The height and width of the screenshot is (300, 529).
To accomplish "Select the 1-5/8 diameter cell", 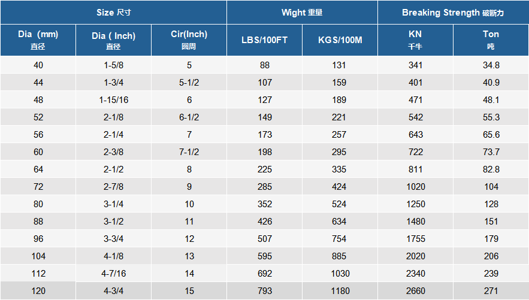I will coord(114,65).
